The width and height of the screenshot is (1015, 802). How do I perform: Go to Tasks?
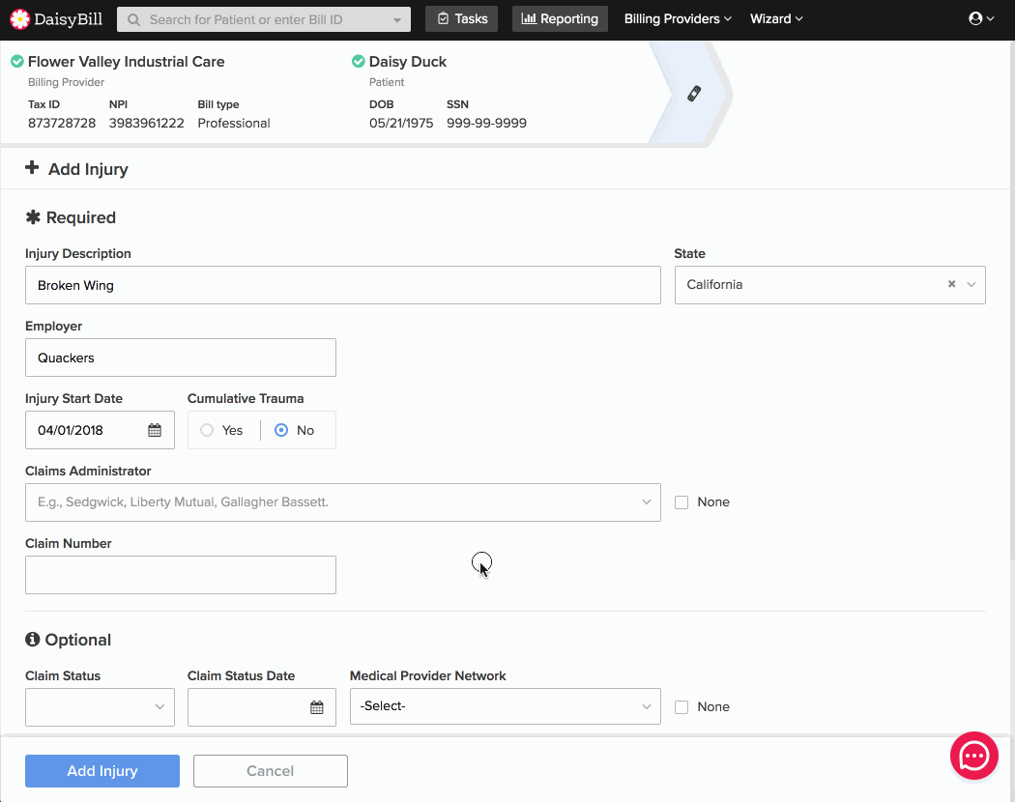[x=461, y=18]
